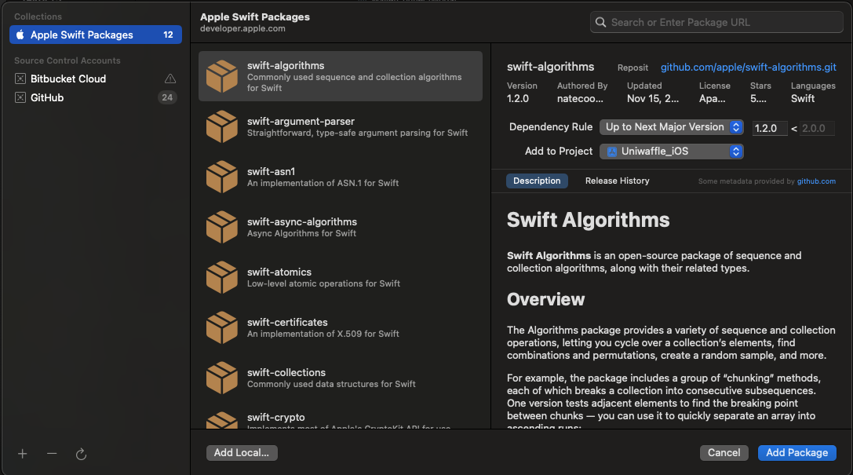This screenshot has height=475, width=853.
Task: Select the swift-async-algorithms package title
Action: pos(302,221)
